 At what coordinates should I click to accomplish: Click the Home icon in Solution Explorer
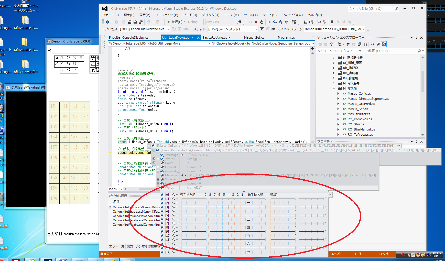[x=331, y=44]
